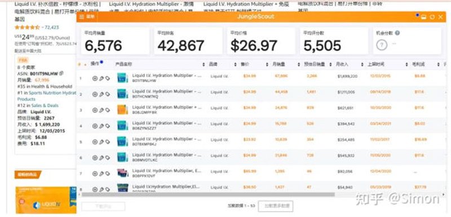
Task: Click the pin icon in row 1 (B01IT9NLHW)
Action: pos(101,78)
